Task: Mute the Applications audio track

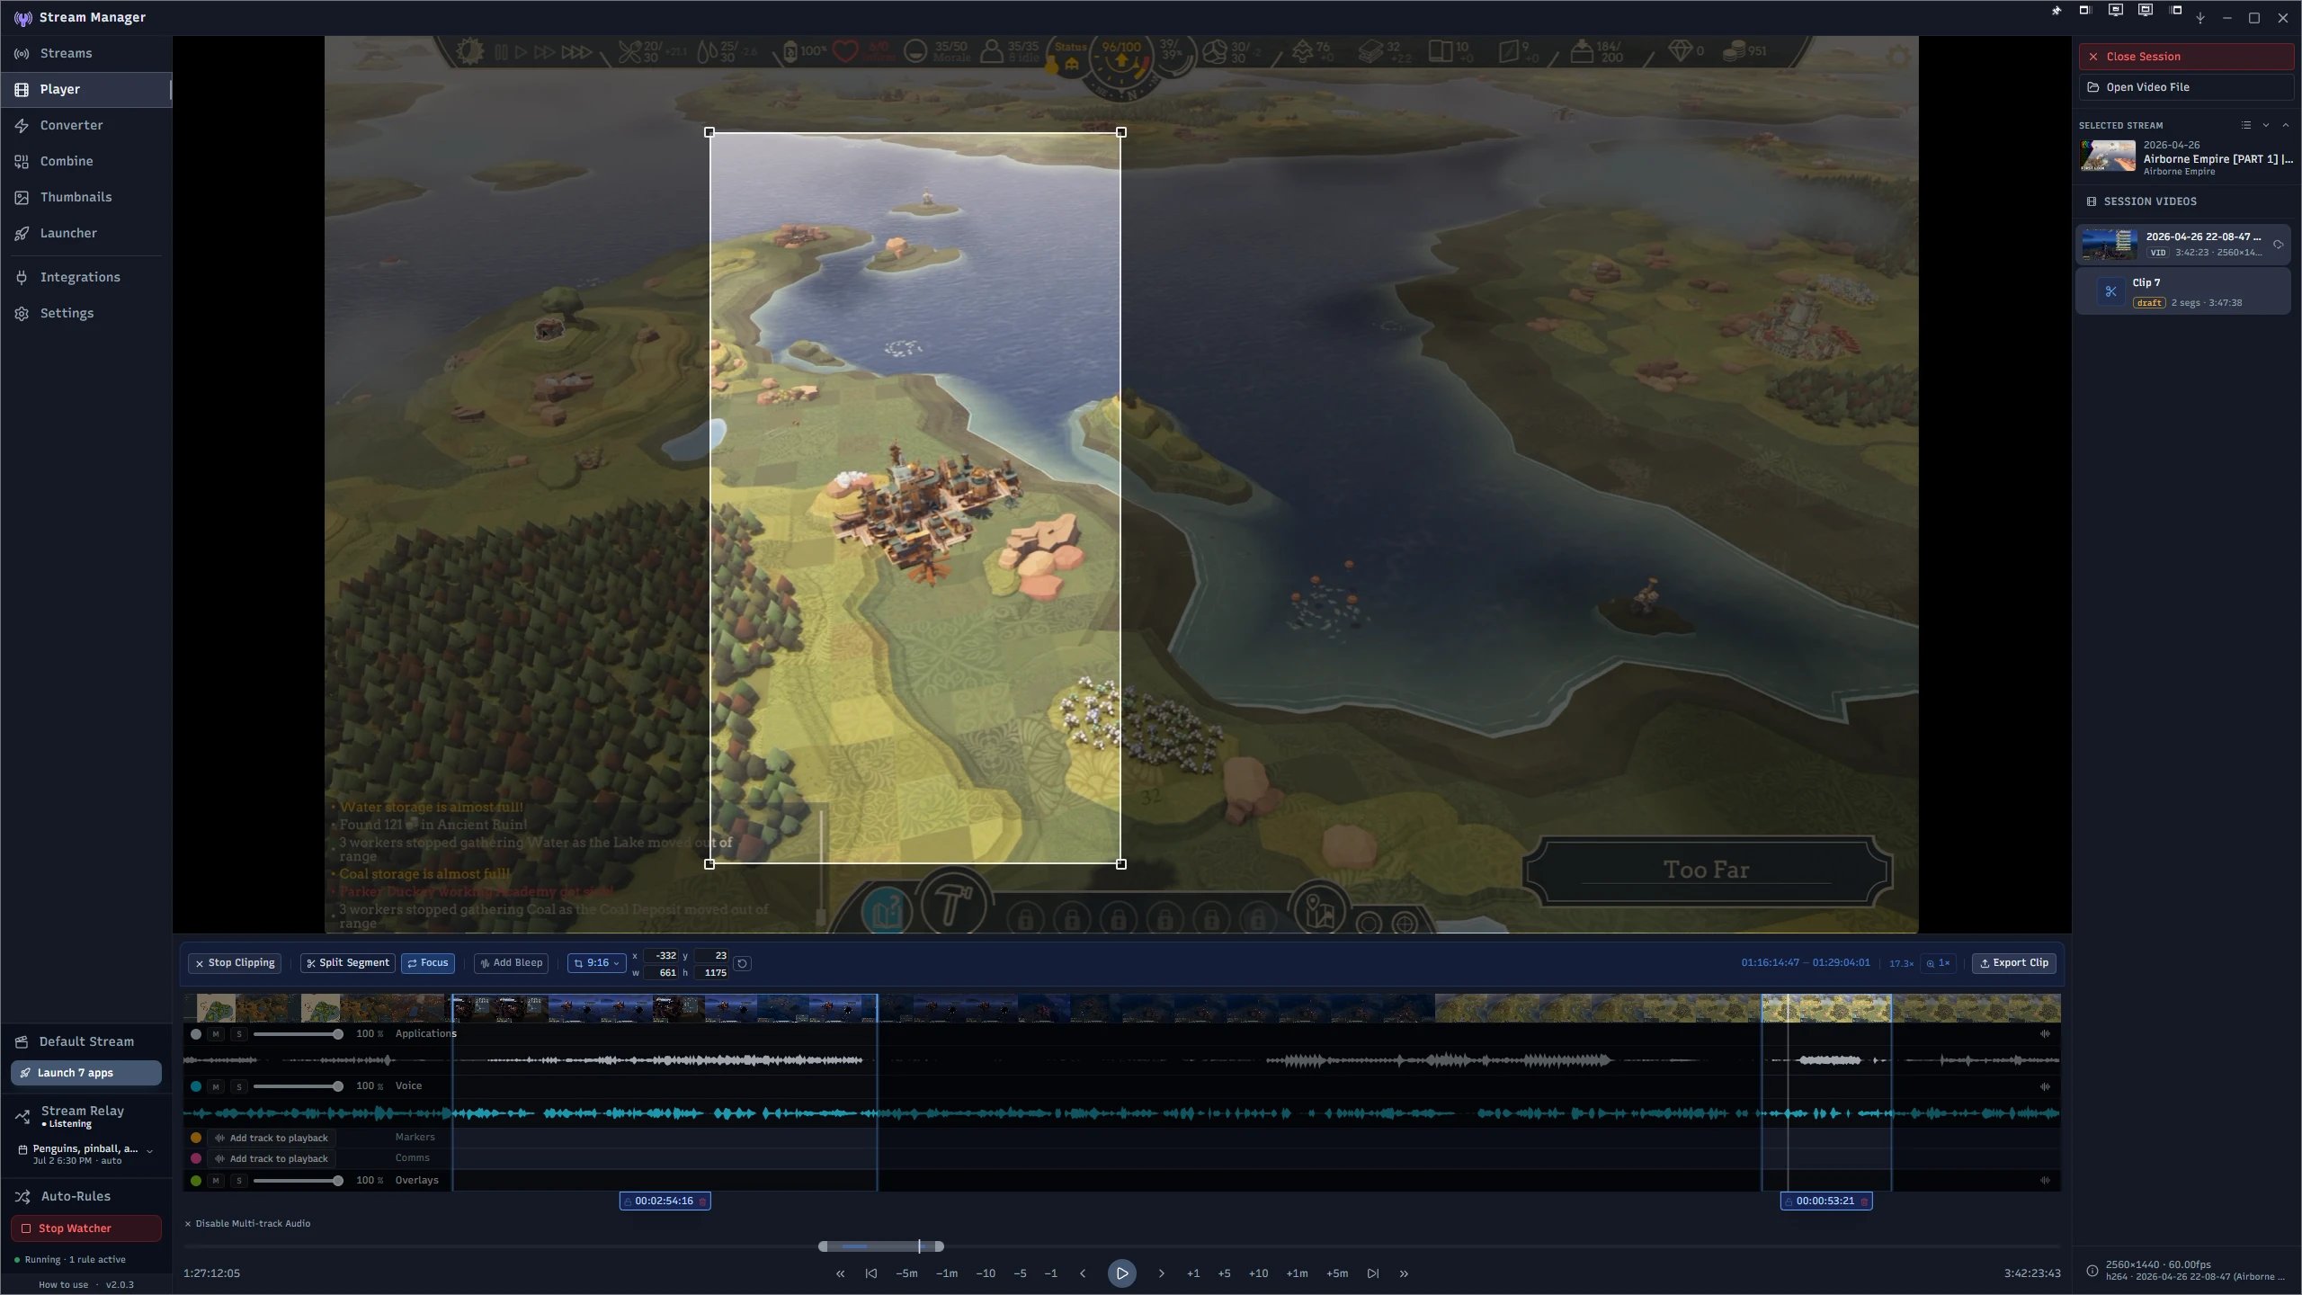Action: click(216, 1034)
